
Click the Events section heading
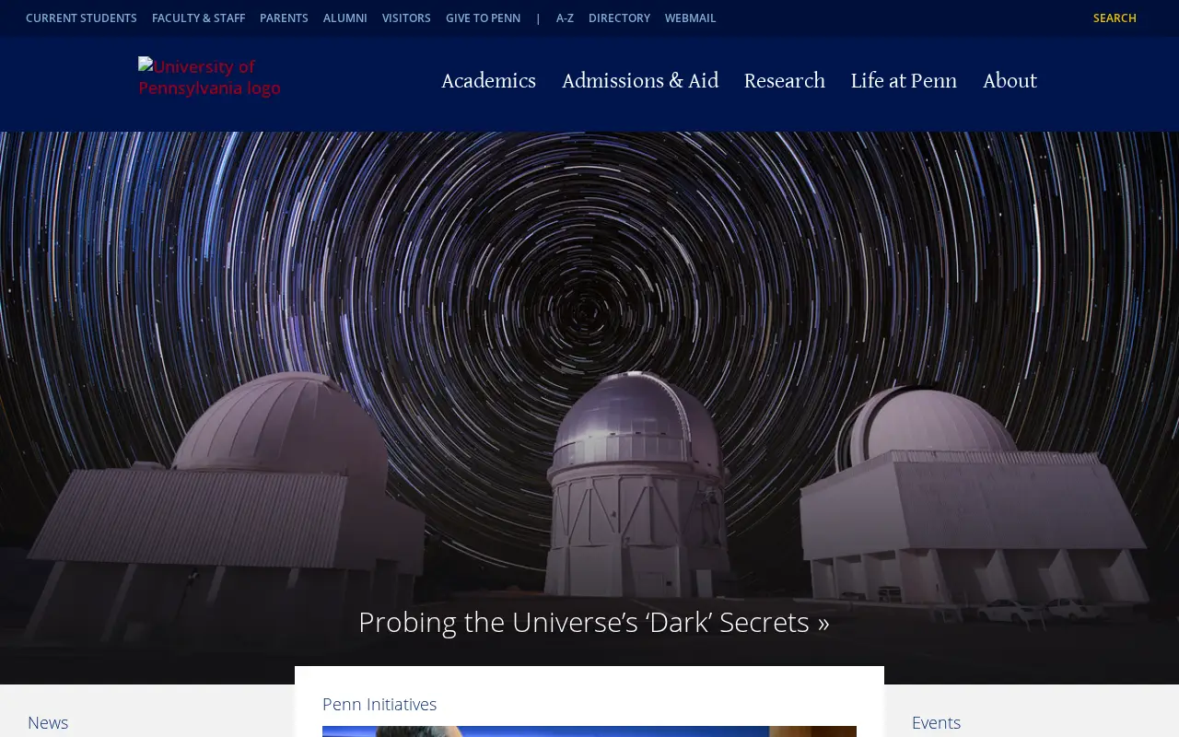pos(936,722)
